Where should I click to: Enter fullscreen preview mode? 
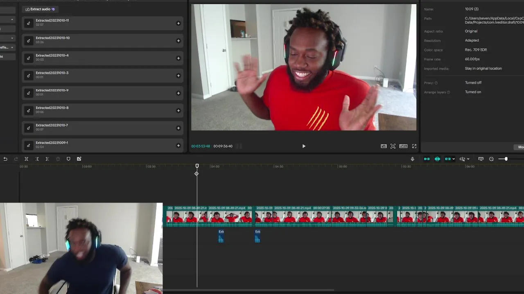pyautogui.click(x=414, y=146)
